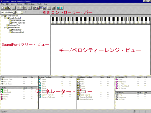Open the View menu

point(13,4)
